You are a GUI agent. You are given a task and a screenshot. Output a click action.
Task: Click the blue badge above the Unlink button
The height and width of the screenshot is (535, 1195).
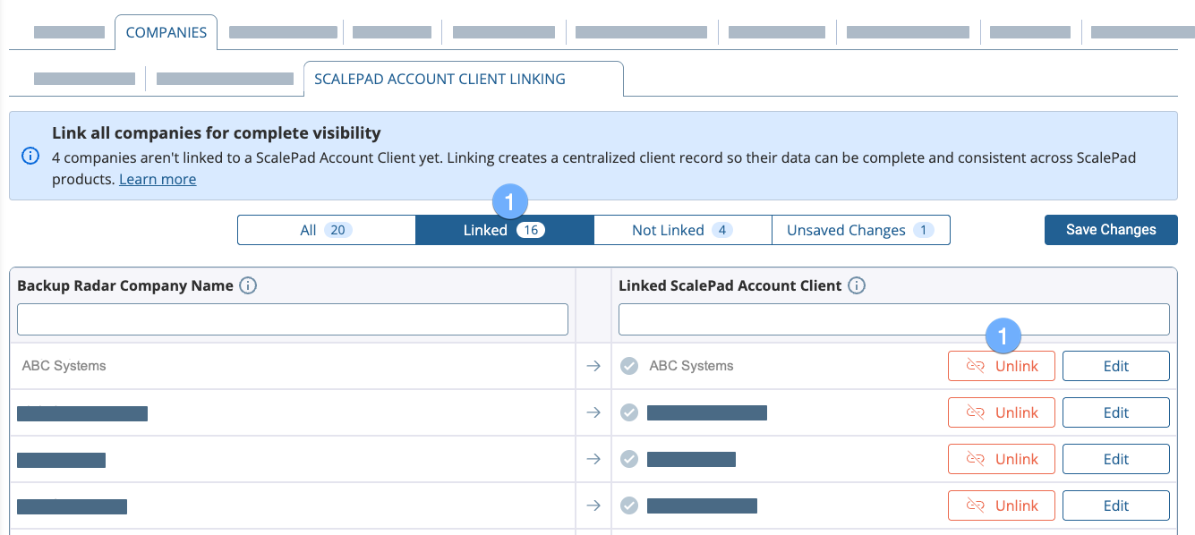pyautogui.click(x=1003, y=336)
